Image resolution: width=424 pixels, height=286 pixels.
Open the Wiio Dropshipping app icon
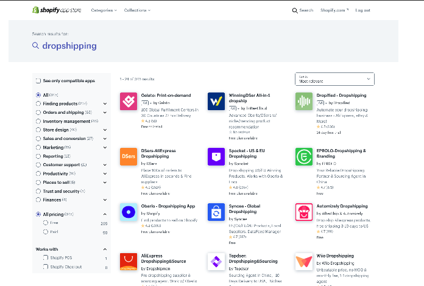point(304,262)
